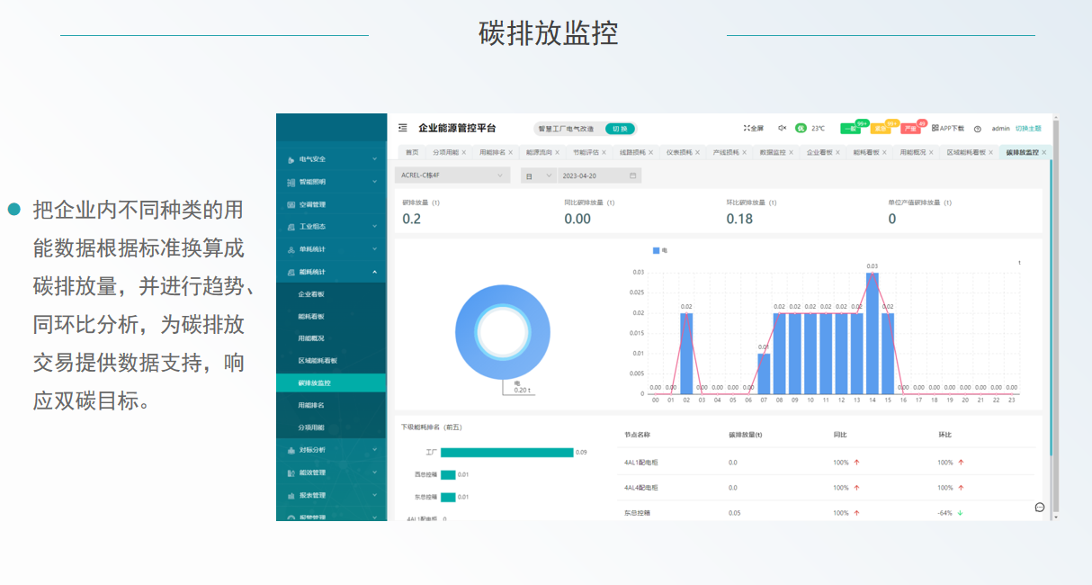Screen dimensions: 1092x585
Task: Click the 对标分析 sidebar icon
Action: (x=291, y=450)
